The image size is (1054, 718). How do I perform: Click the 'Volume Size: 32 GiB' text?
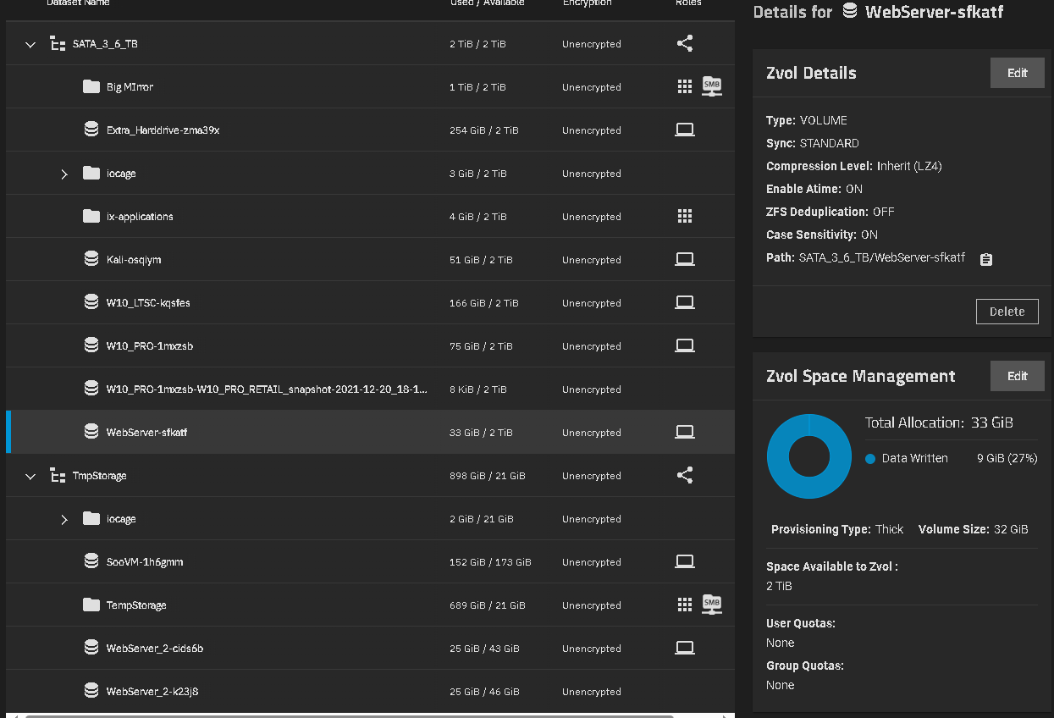(x=974, y=529)
